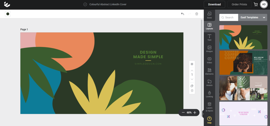Expand the Easil Templates dropdown
This screenshot has width=270, height=126.
(x=253, y=17)
